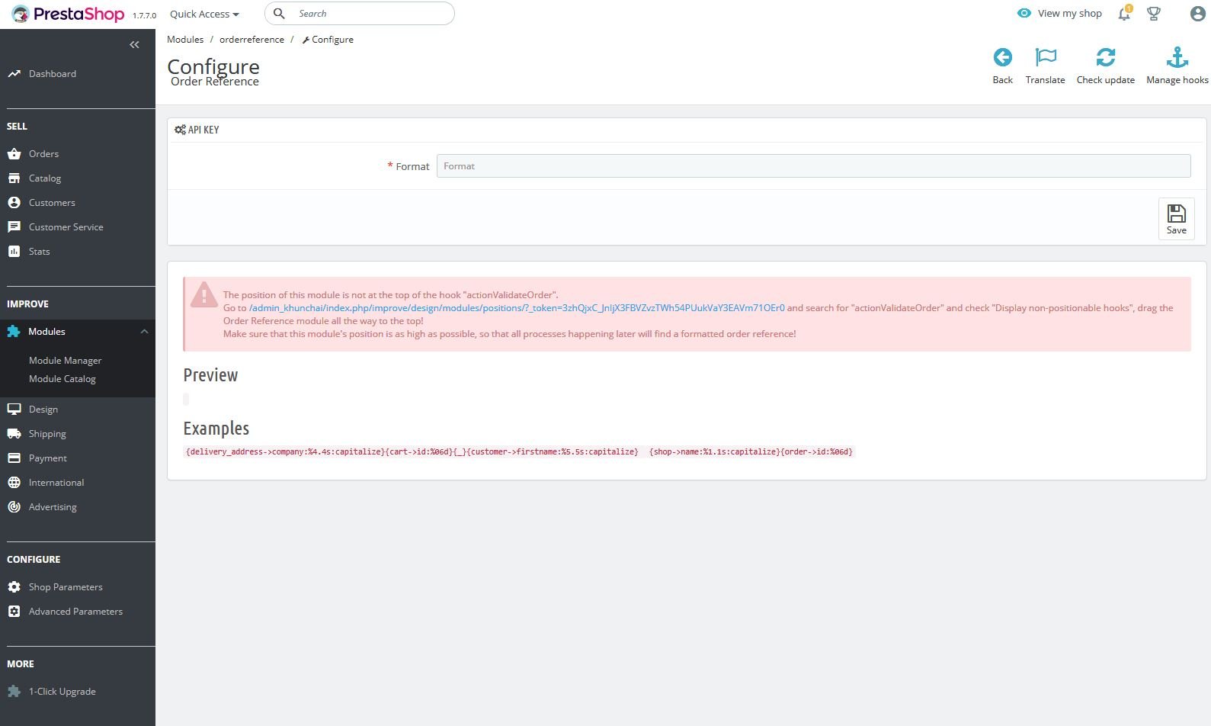Viewport: 1211px width, 726px height.
Task: Click the Design monitor icon
Action: pyautogui.click(x=14, y=410)
